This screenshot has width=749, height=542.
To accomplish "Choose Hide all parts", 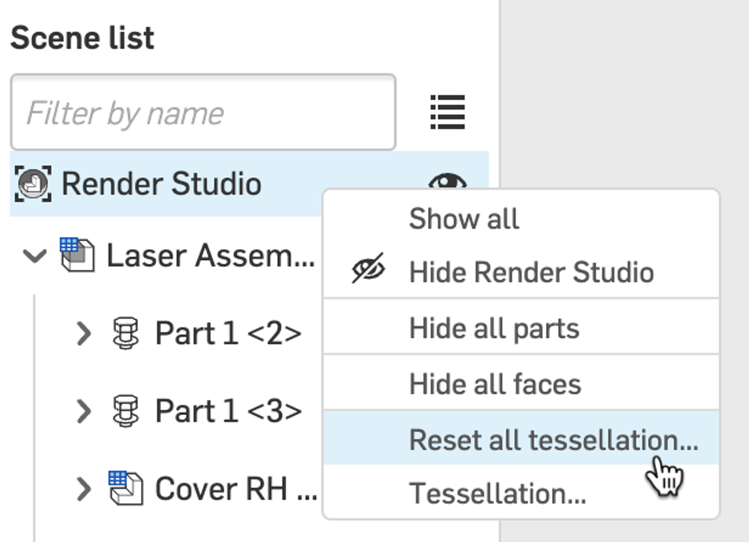I will (x=494, y=328).
